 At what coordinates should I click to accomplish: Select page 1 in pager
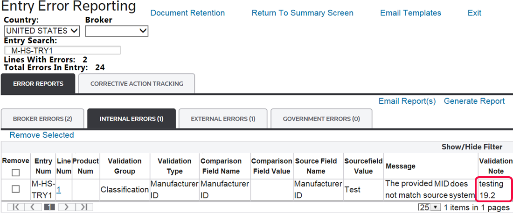click(49, 207)
